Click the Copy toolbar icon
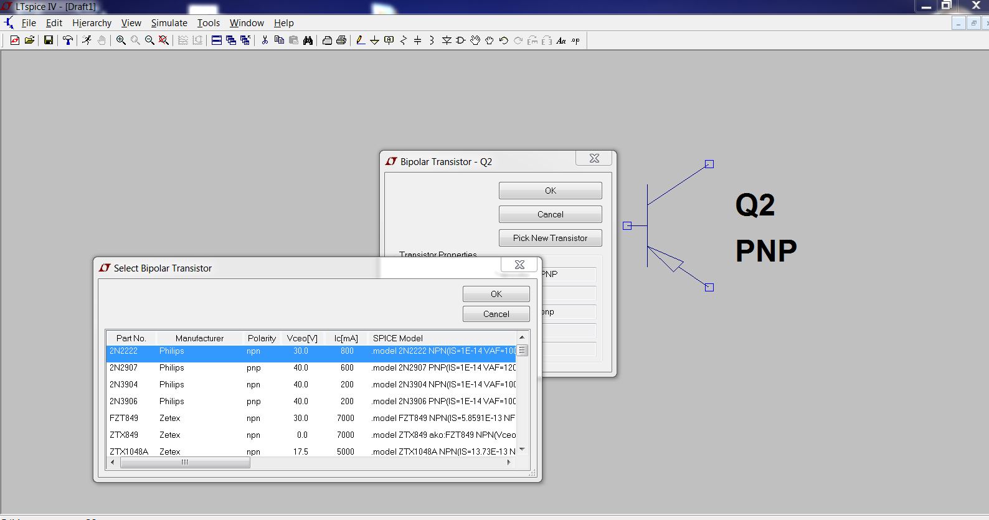 tap(279, 40)
